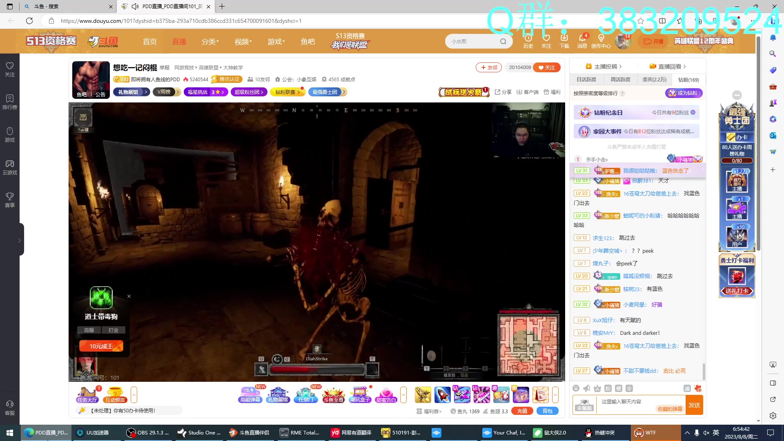
Task: Open 客服 headset icon in left sidebar
Action: (10, 408)
